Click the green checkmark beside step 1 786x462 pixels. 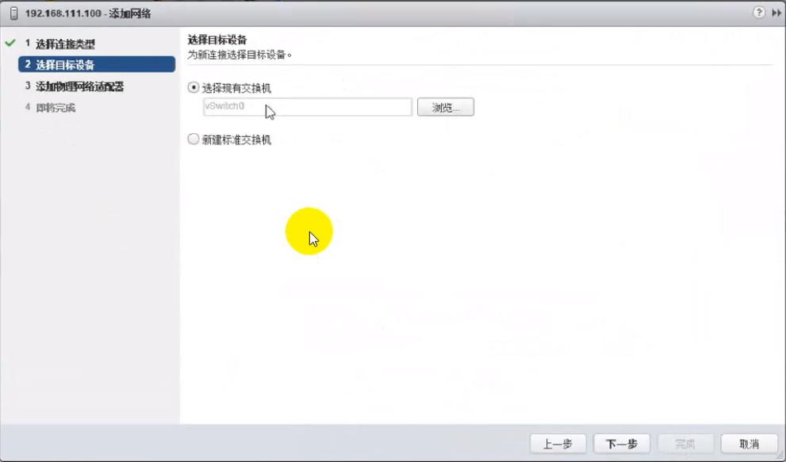click(10, 43)
